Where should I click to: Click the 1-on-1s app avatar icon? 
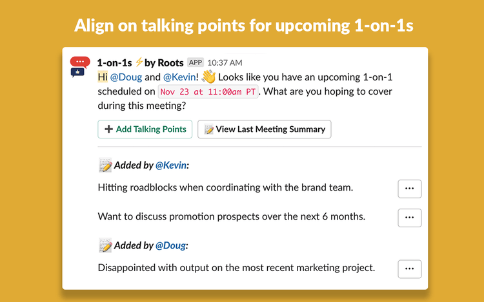pos(80,66)
